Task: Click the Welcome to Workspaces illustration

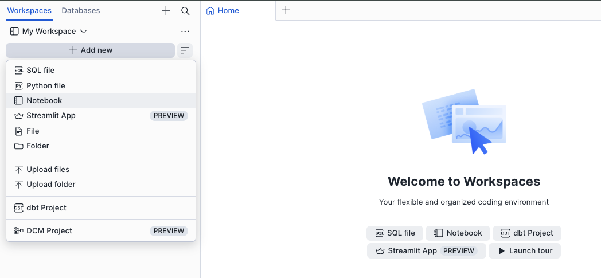Action: [x=464, y=122]
